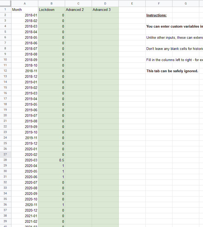
Task: Select column A header
Action: pos(25,3)
